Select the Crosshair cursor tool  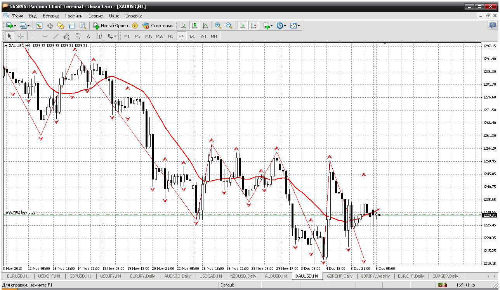[x=21, y=36]
